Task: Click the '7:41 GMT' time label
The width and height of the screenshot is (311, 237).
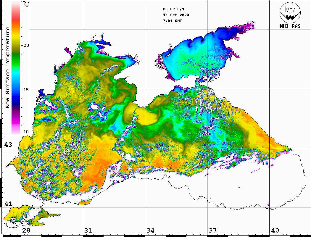Action: (172, 21)
